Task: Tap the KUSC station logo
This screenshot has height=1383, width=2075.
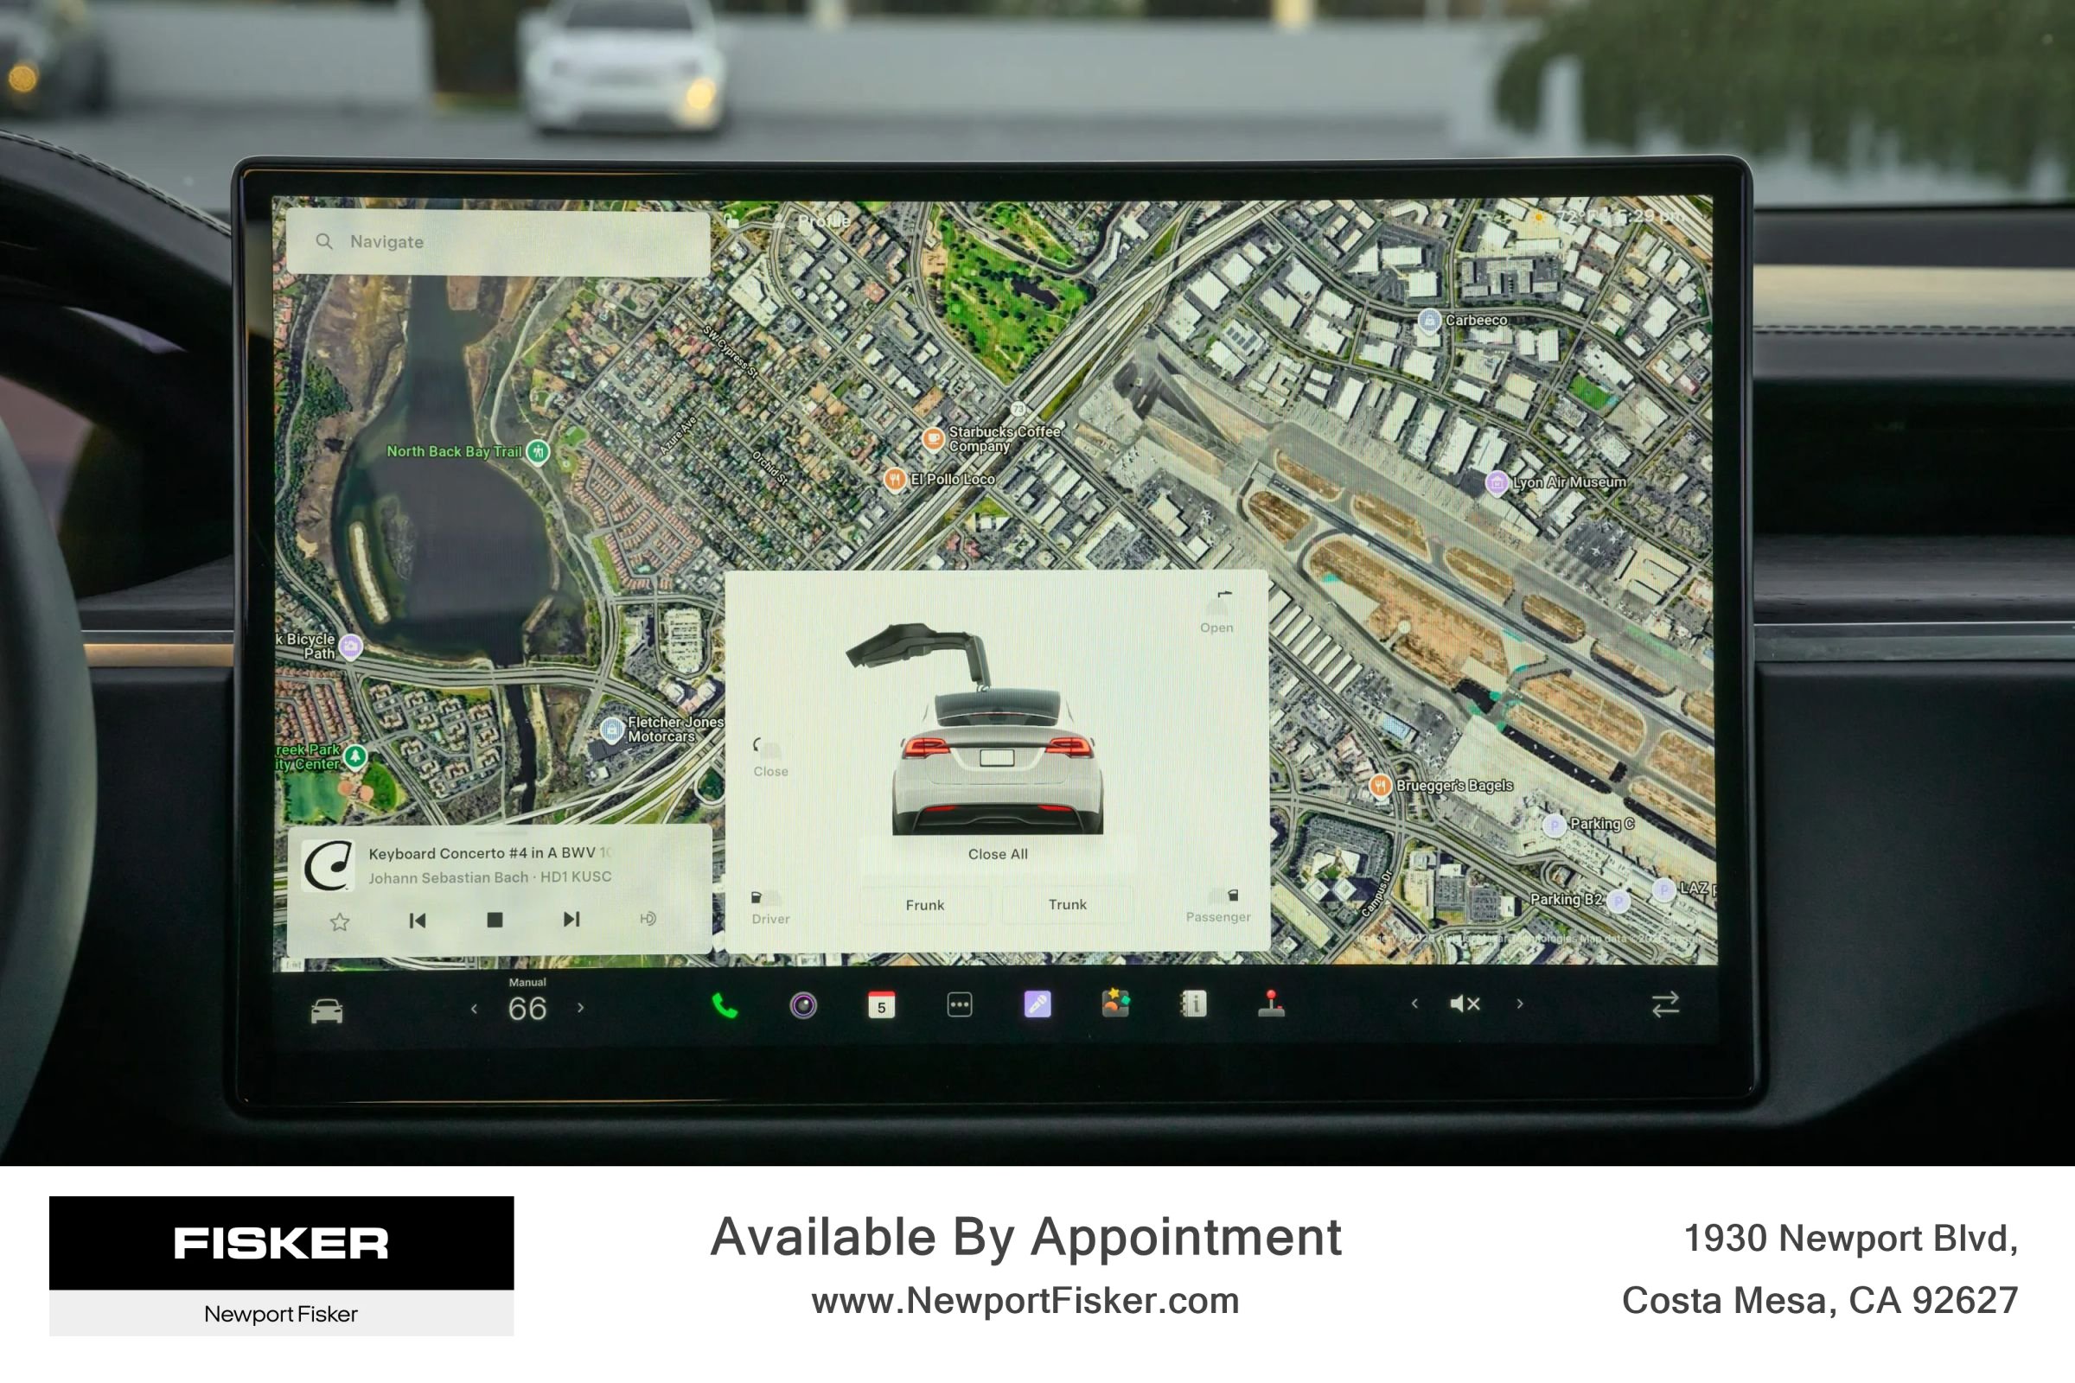Action: coord(329,865)
